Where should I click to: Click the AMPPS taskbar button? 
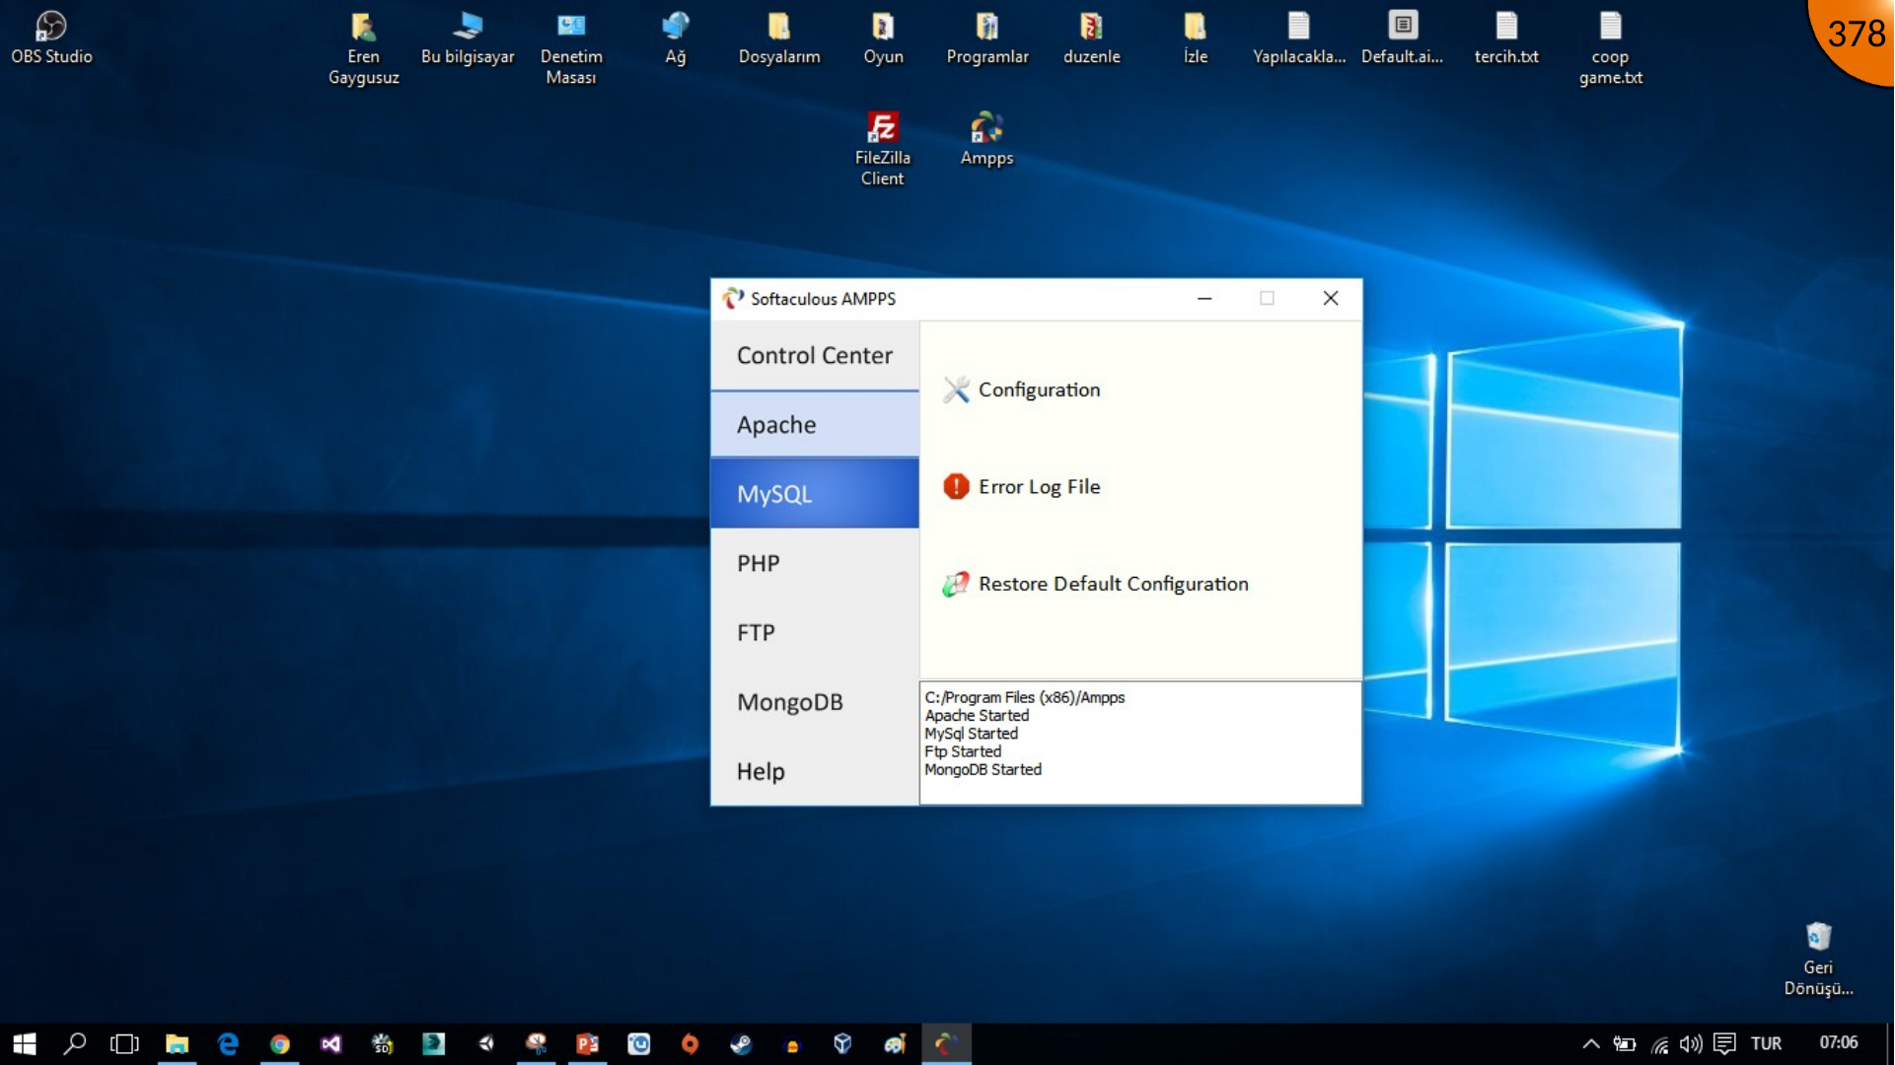click(x=946, y=1043)
